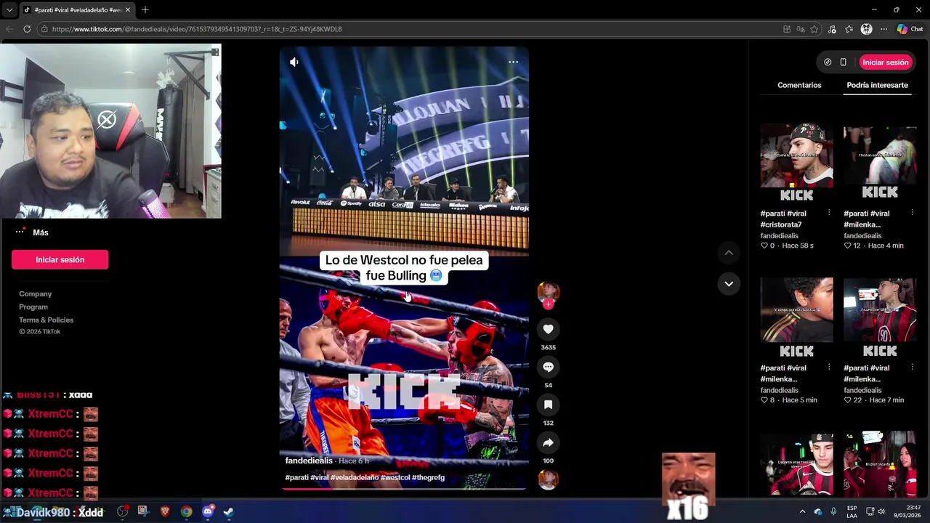This screenshot has height=523, width=930.
Task: Open a new browser tab with plus
Action: pos(145,9)
